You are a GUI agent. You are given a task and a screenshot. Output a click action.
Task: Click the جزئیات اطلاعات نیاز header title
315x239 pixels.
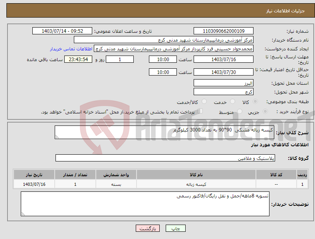285,11
